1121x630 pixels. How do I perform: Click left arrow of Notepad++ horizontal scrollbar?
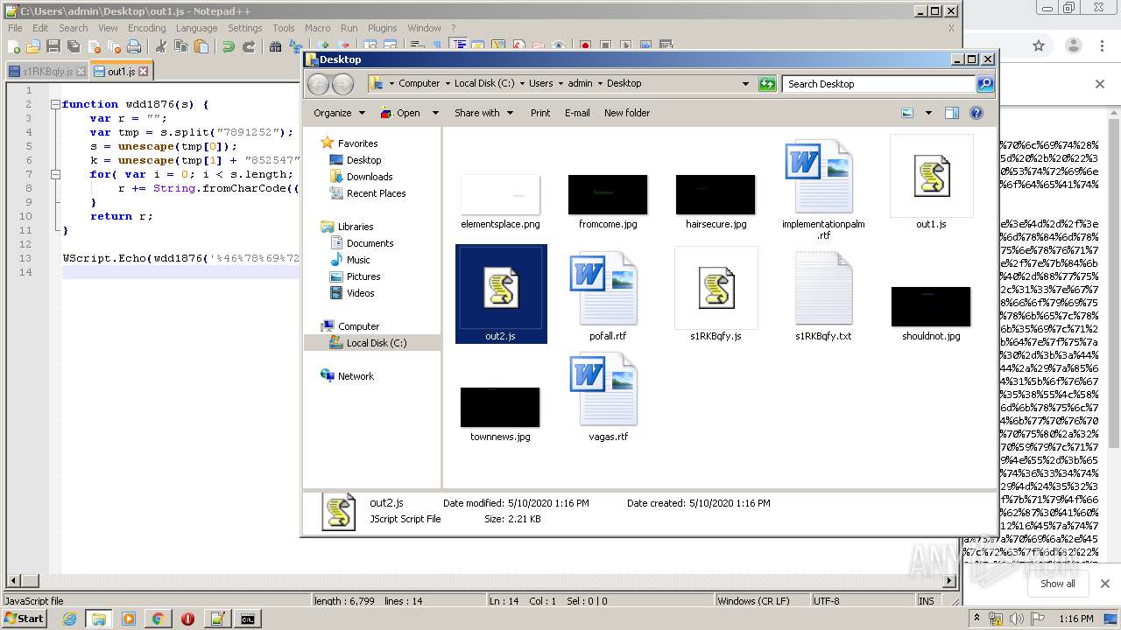(11, 580)
